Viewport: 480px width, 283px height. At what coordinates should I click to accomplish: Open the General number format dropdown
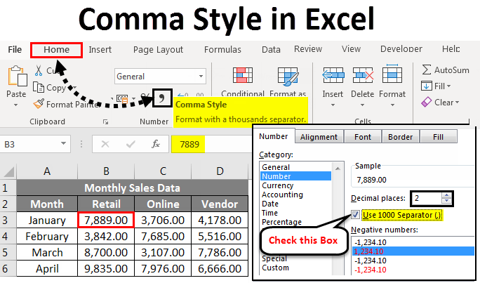(x=201, y=76)
